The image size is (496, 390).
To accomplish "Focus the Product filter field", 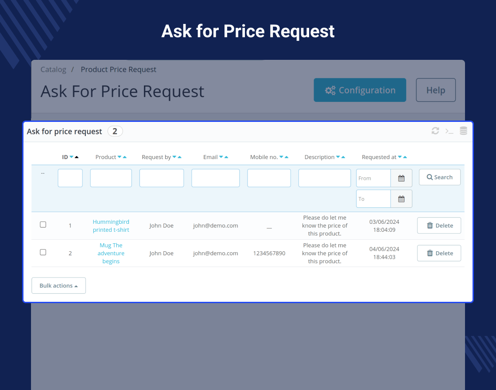I will [x=111, y=178].
